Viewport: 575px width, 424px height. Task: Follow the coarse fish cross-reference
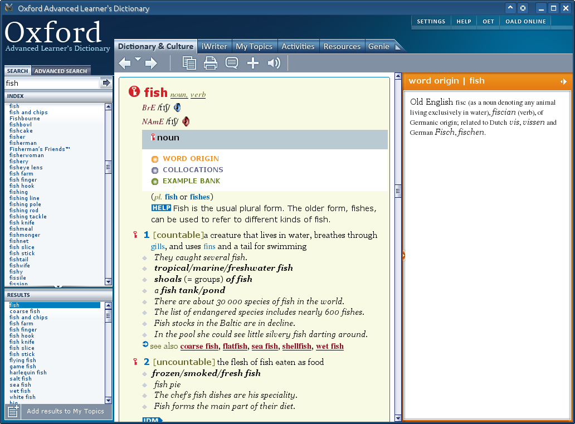199,346
